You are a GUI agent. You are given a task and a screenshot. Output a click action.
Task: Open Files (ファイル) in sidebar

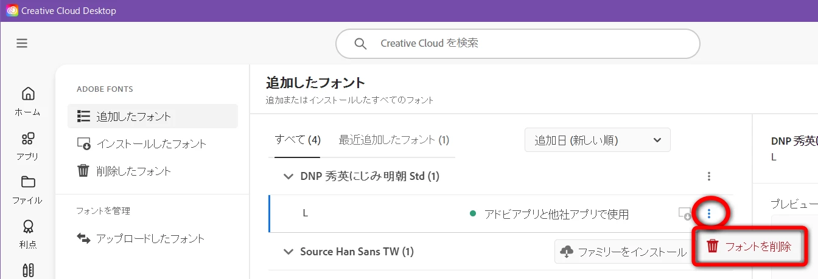point(28,190)
